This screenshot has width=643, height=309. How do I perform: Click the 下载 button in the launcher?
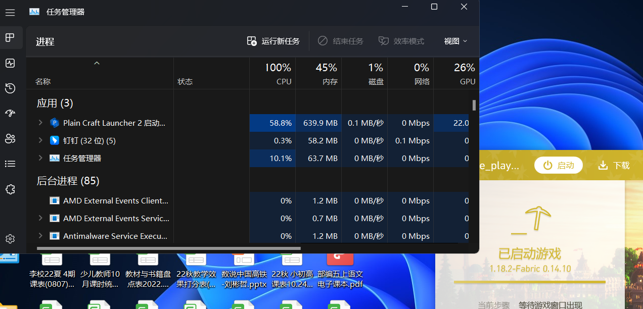tap(613, 165)
